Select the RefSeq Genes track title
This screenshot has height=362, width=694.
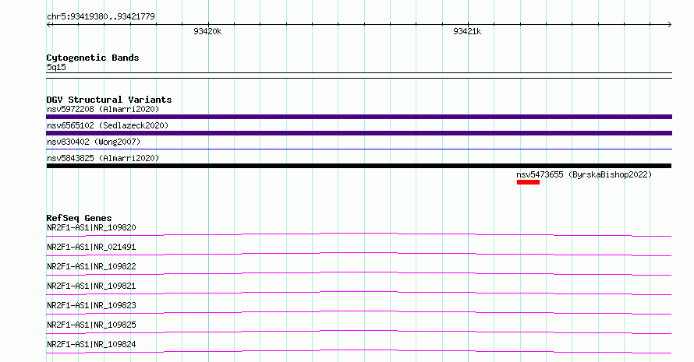click(79, 218)
